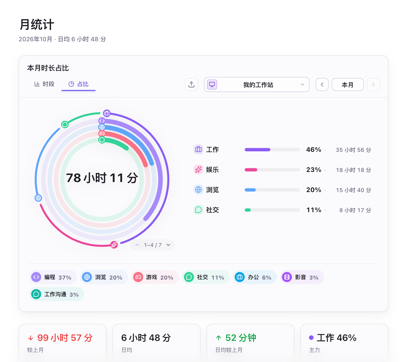
Task: Toggle the 游戏 20% chip
Action: 155,277
